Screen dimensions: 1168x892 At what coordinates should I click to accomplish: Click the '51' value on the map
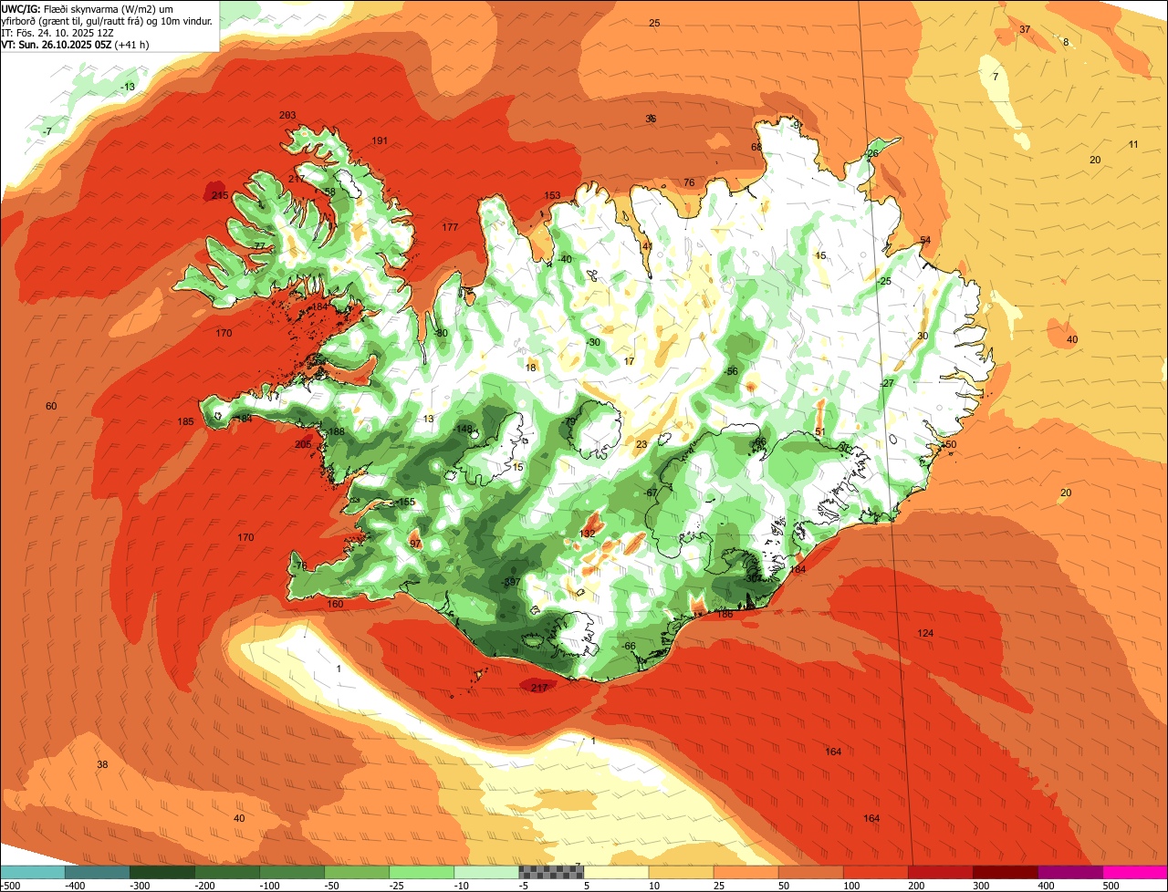(819, 431)
